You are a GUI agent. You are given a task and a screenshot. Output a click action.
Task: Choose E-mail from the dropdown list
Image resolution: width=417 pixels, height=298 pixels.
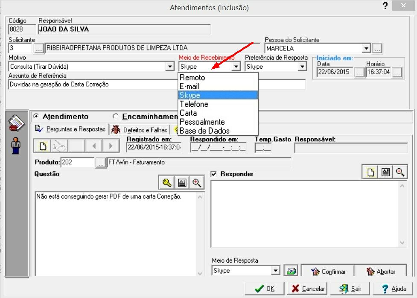[218, 86]
